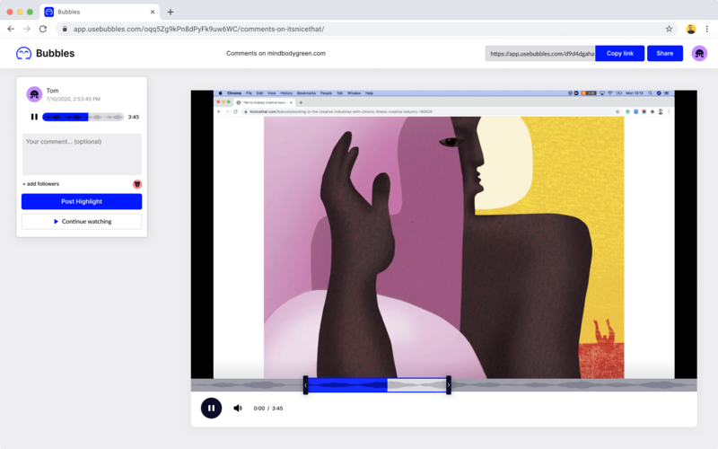Click the Bubbles wordmark text
This screenshot has width=718, height=449.
pyautogui.click(x=55, y=53)
